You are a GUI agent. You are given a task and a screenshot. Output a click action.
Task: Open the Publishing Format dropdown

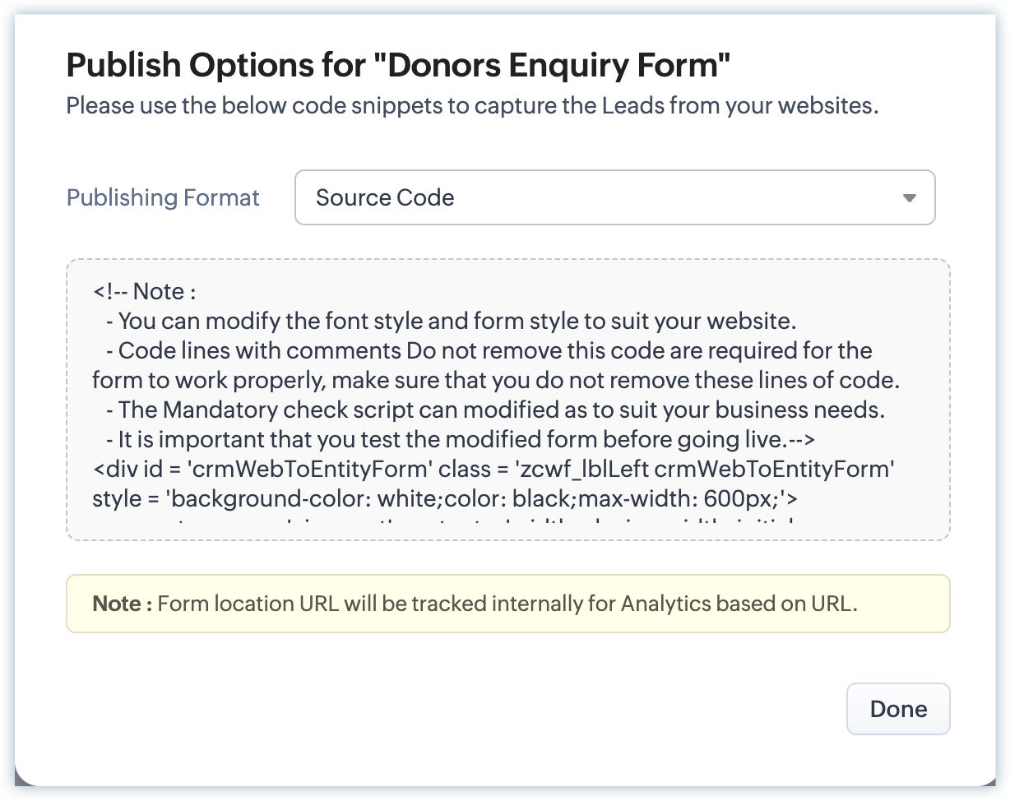point(614,197)
